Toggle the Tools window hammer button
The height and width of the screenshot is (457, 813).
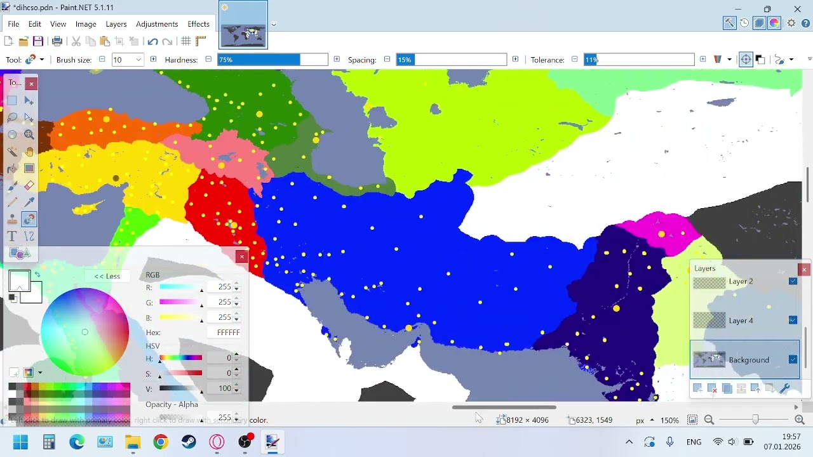729,23
